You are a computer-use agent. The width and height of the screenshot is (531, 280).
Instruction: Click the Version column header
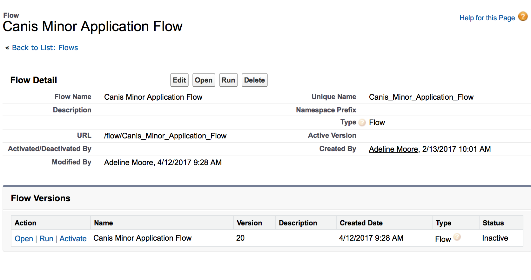249,223
